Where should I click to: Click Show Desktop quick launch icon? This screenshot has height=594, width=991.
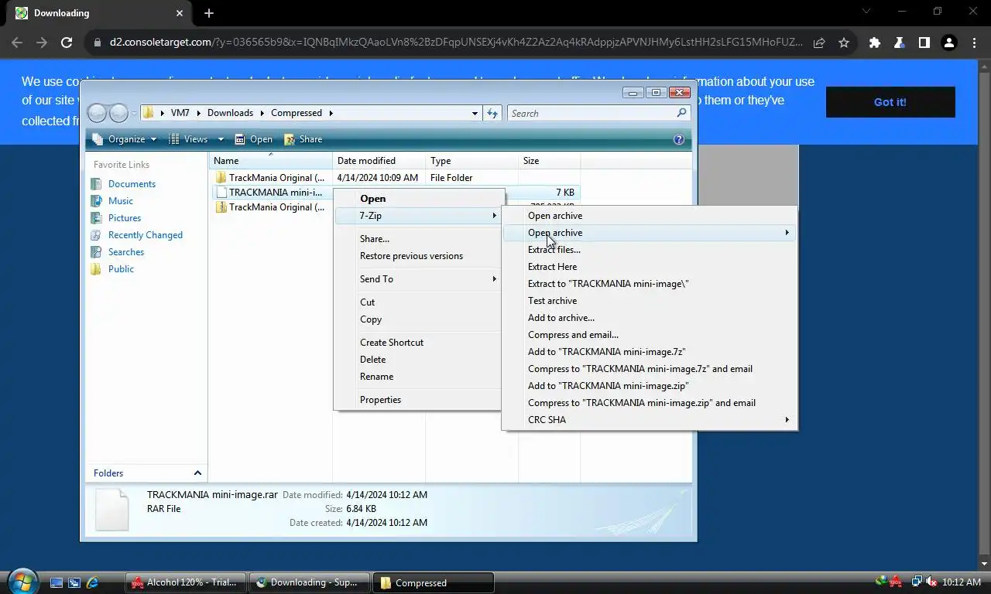pyautogui.click(x=56, y=582)
